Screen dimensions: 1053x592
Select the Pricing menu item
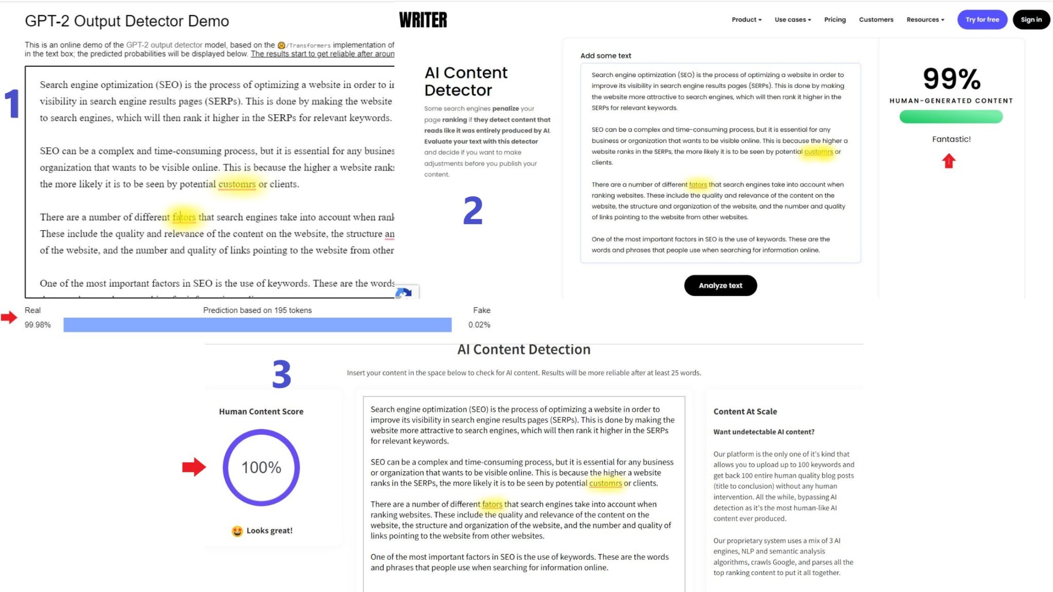836,20
